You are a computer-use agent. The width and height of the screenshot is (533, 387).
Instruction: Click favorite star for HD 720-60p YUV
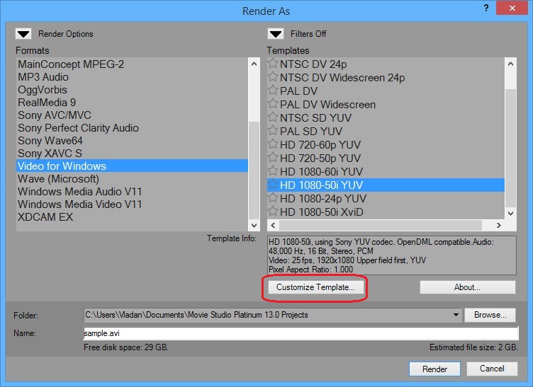(273, 145)
